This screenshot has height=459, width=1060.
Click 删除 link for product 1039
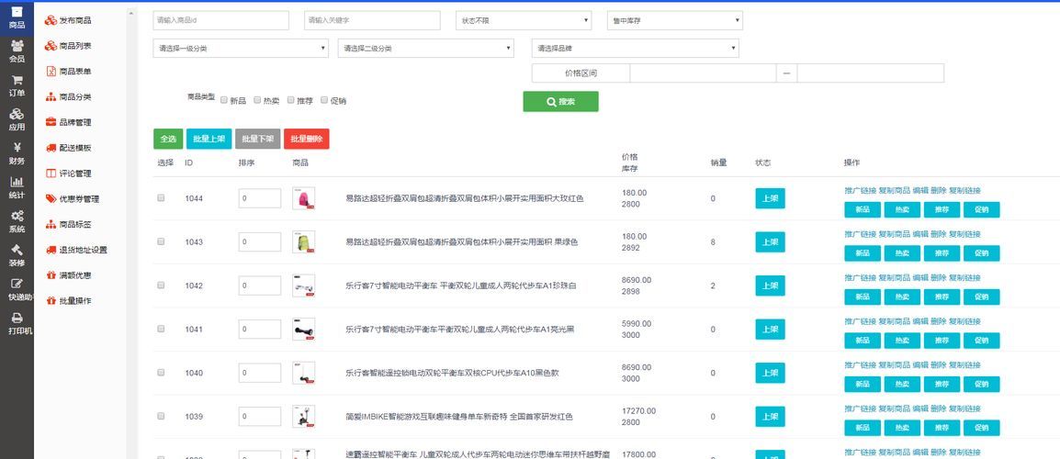point(939,409)
